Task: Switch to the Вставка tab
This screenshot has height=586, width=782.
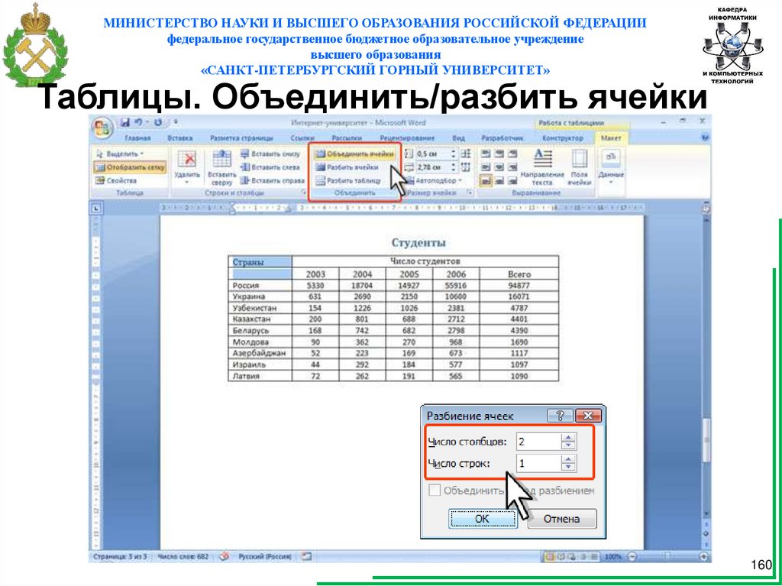Action: 180,138
